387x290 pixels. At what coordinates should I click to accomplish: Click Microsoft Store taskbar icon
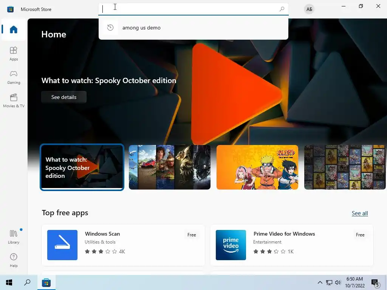46,282
